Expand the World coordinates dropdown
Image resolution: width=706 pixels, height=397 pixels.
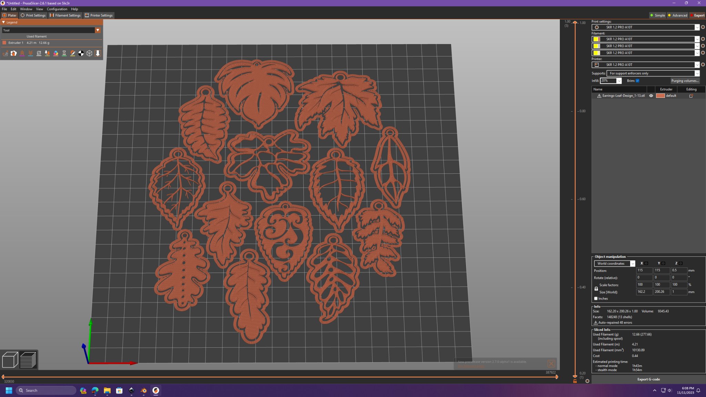(614, 264)
